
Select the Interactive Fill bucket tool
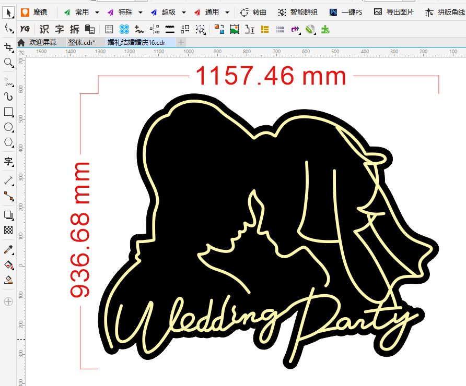[8, 265]
